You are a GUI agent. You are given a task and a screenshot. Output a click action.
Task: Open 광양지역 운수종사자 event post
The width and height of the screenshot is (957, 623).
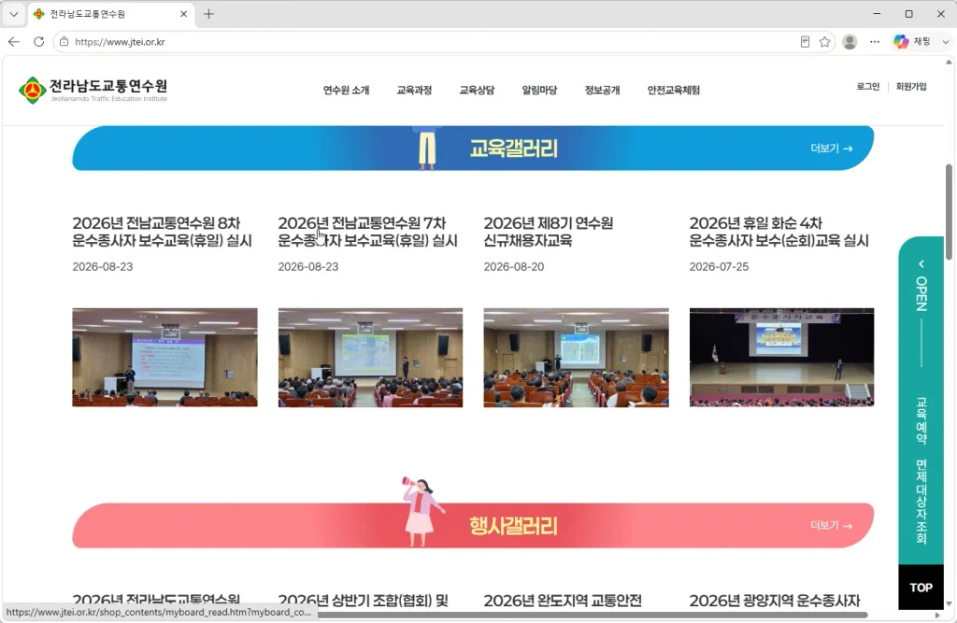coord(775,601)
